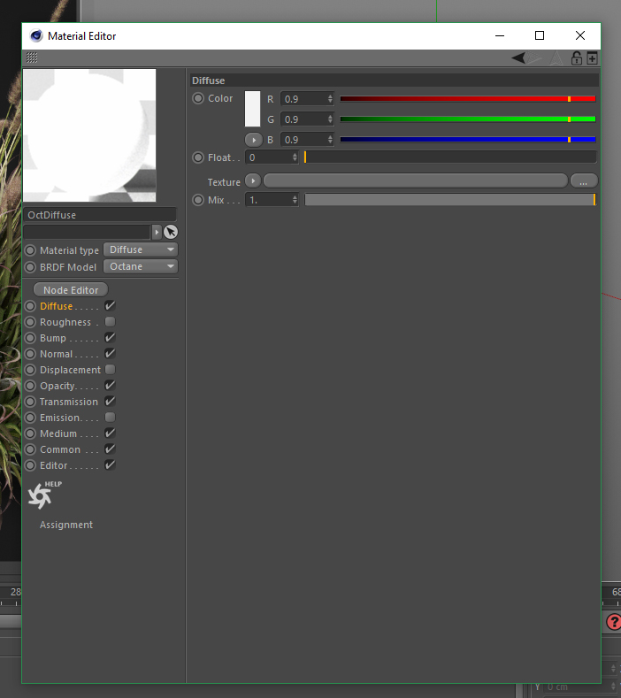Expand the layer field arrow button
The image size is (621, 698).
click(157, 232)
